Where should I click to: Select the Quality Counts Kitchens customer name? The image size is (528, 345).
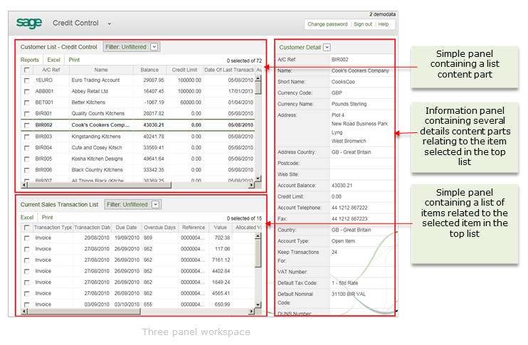98,113
